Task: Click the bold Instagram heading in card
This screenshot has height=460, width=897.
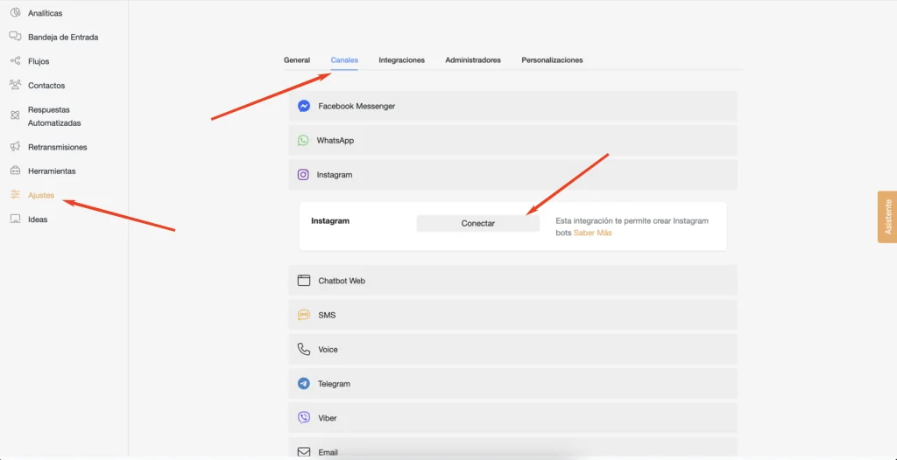Action: pyautogui.click(x=330, y=220)
